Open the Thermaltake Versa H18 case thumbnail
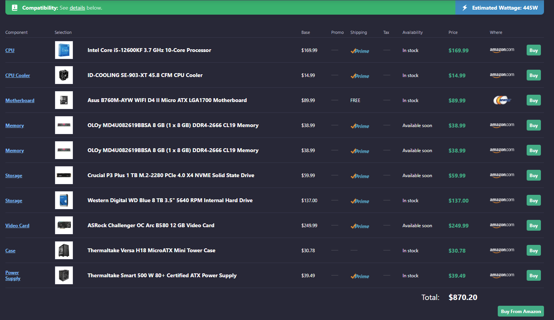The image size is (554, 320). click(64, 250)
